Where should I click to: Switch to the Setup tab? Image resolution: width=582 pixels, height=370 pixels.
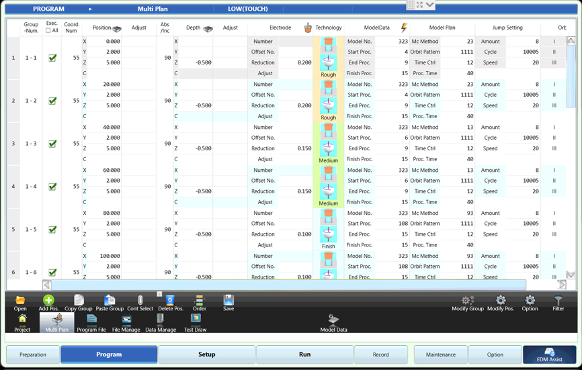(x=207, y=355)
